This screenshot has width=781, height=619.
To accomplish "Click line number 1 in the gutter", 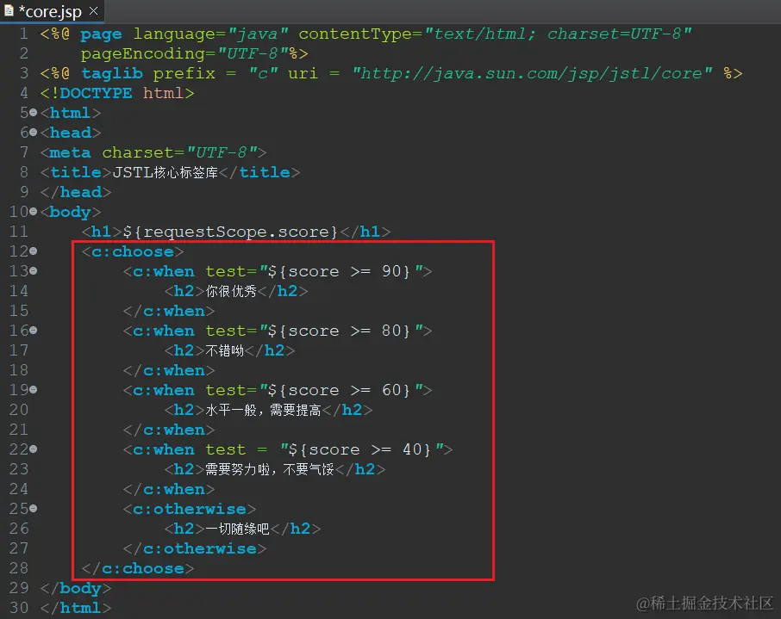I will click(x=23, y=34).
